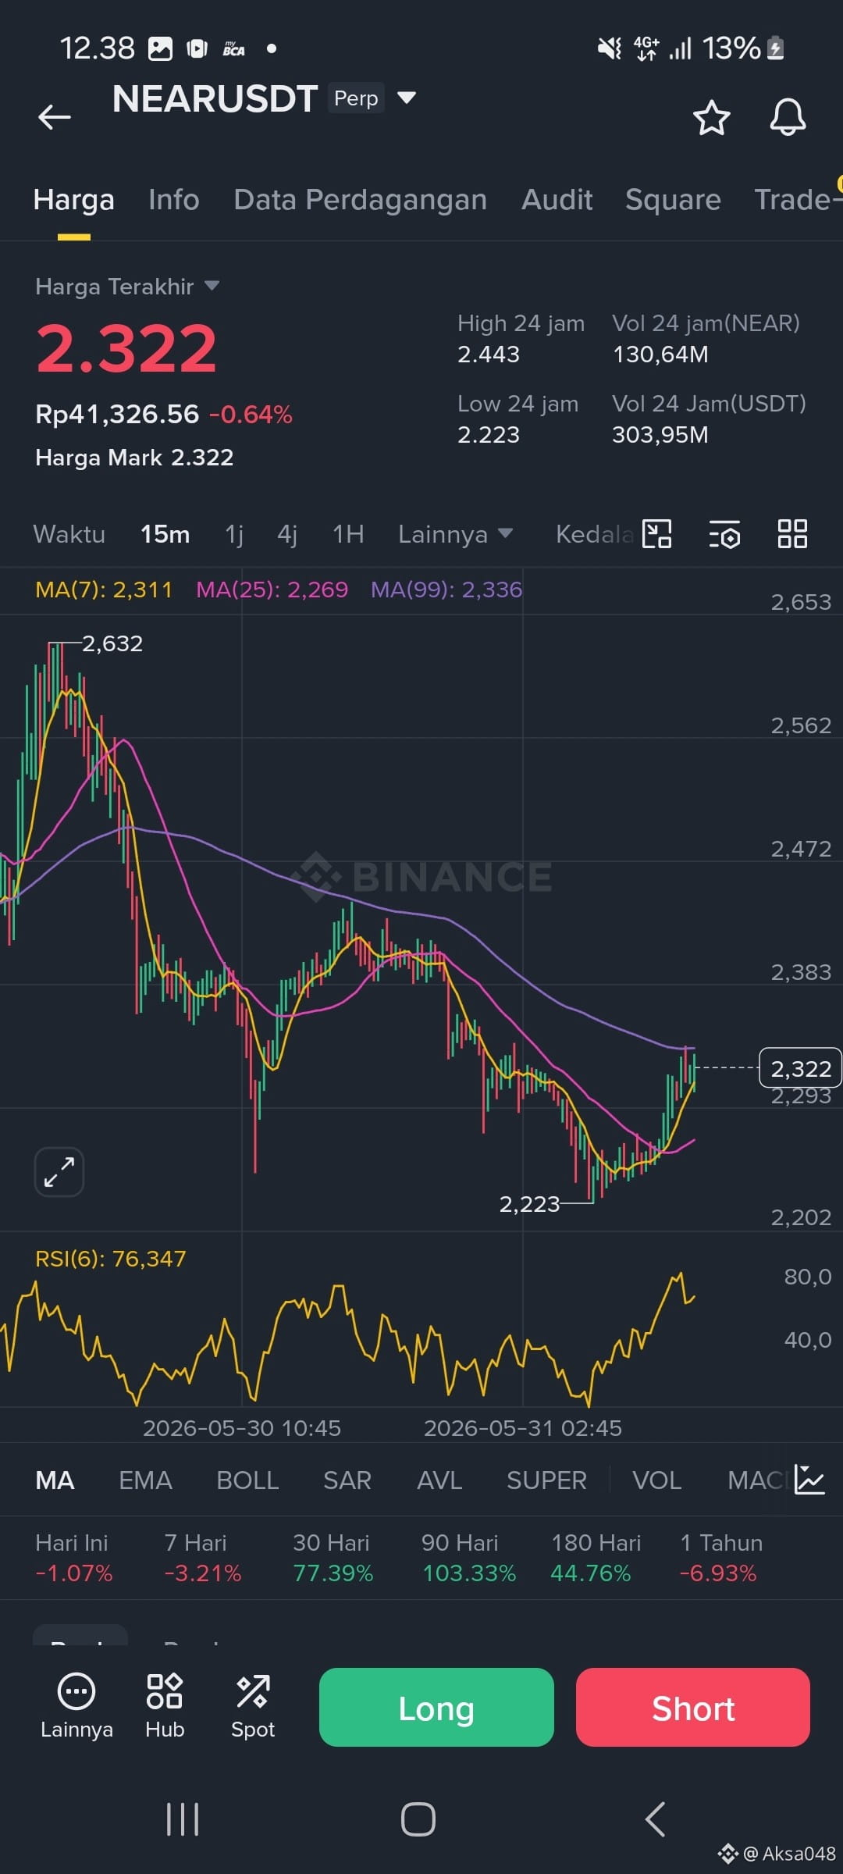Tap Android system back button
The height and width of the screenshot is (1874, 843).
coord(655,1819)
